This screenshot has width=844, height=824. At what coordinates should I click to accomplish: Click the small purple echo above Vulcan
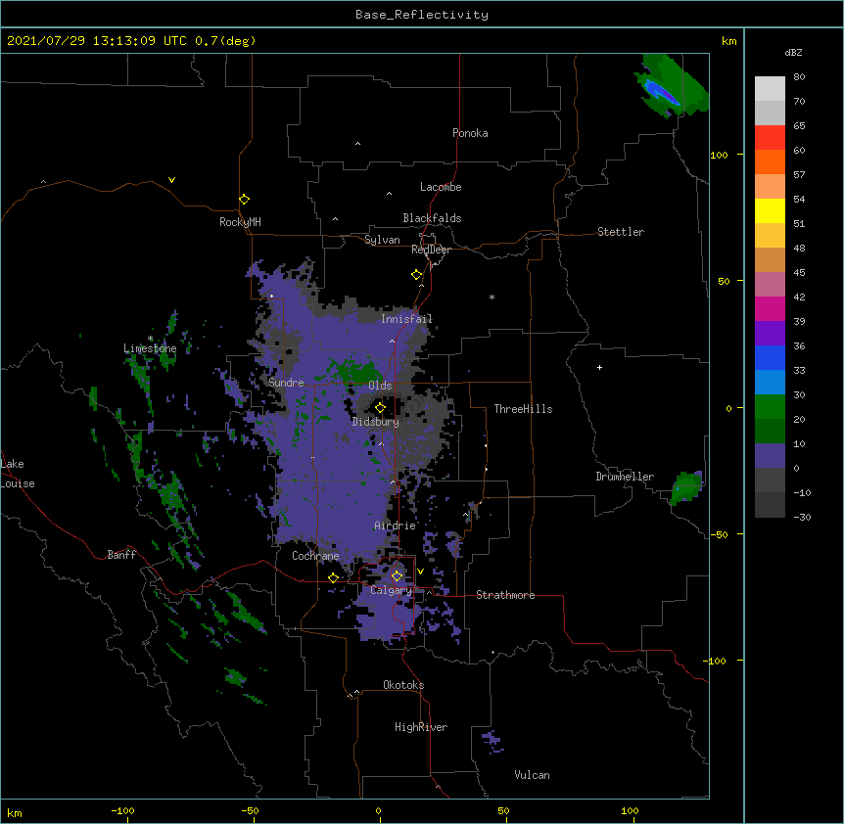pyautogui.click(x=492, y=741)
